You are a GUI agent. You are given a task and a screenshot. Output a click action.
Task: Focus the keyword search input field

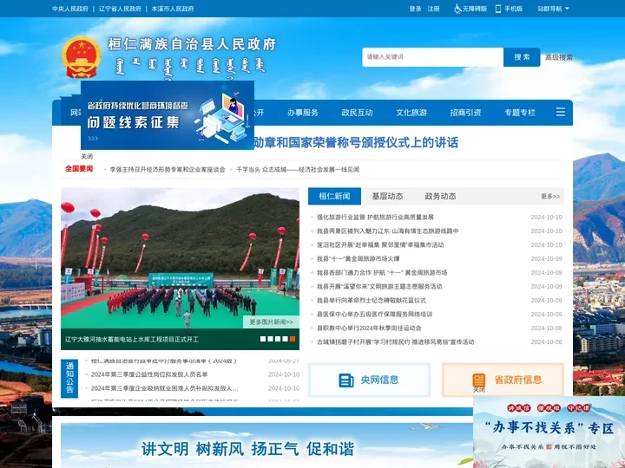pos(433,57)
